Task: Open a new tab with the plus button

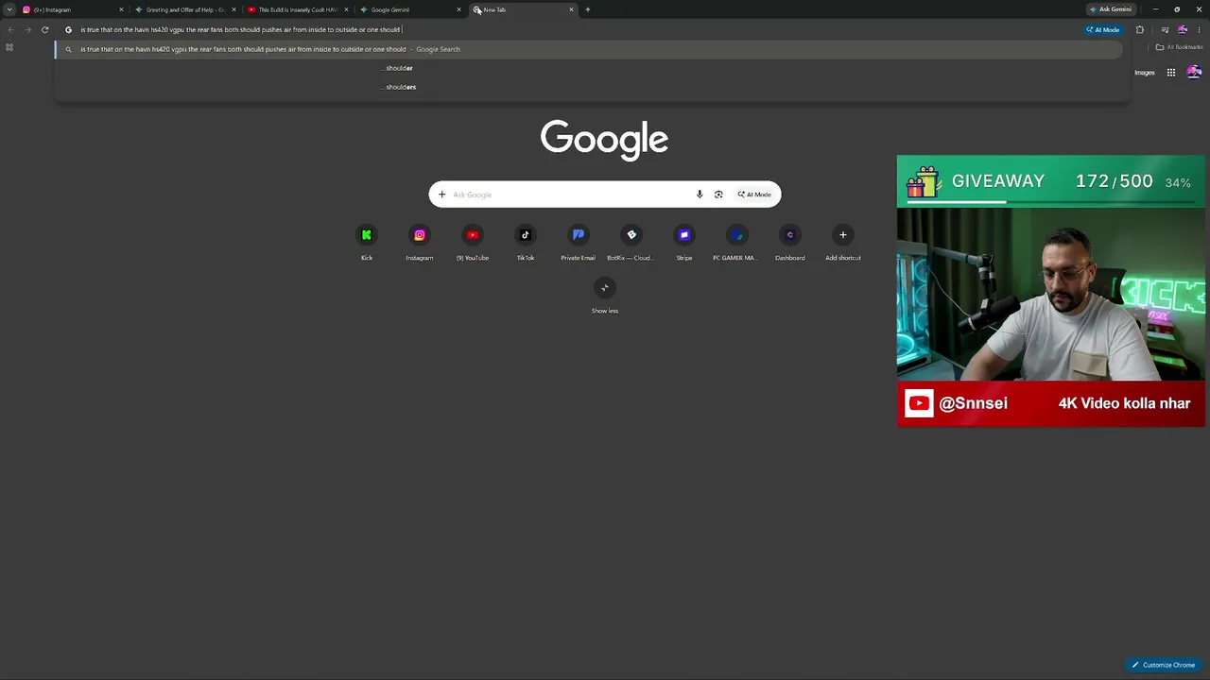Action: 587,9
